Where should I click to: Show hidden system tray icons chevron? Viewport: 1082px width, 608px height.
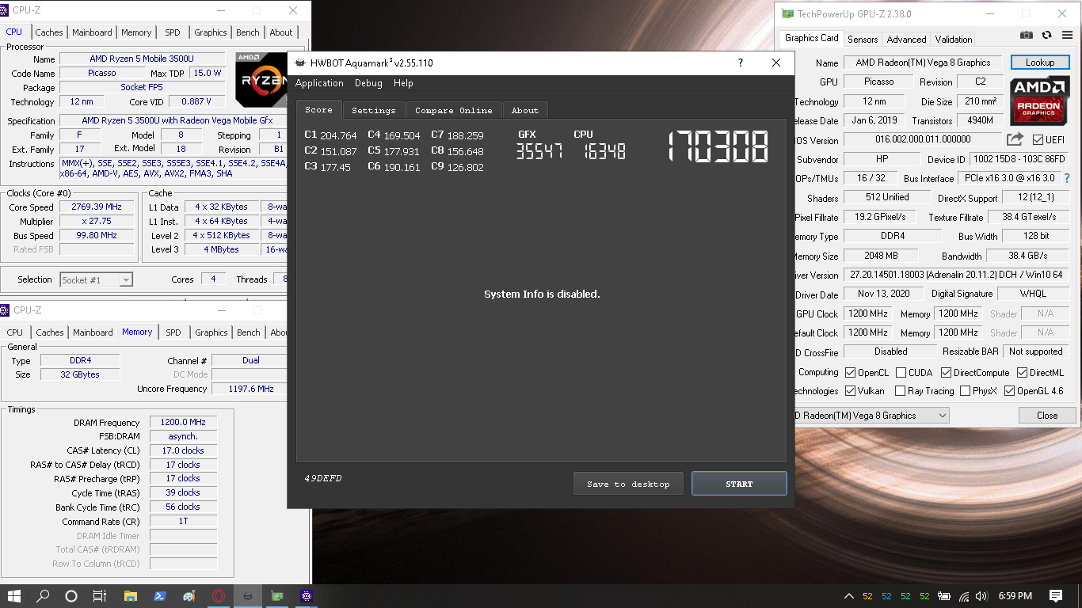pos(848,596)
